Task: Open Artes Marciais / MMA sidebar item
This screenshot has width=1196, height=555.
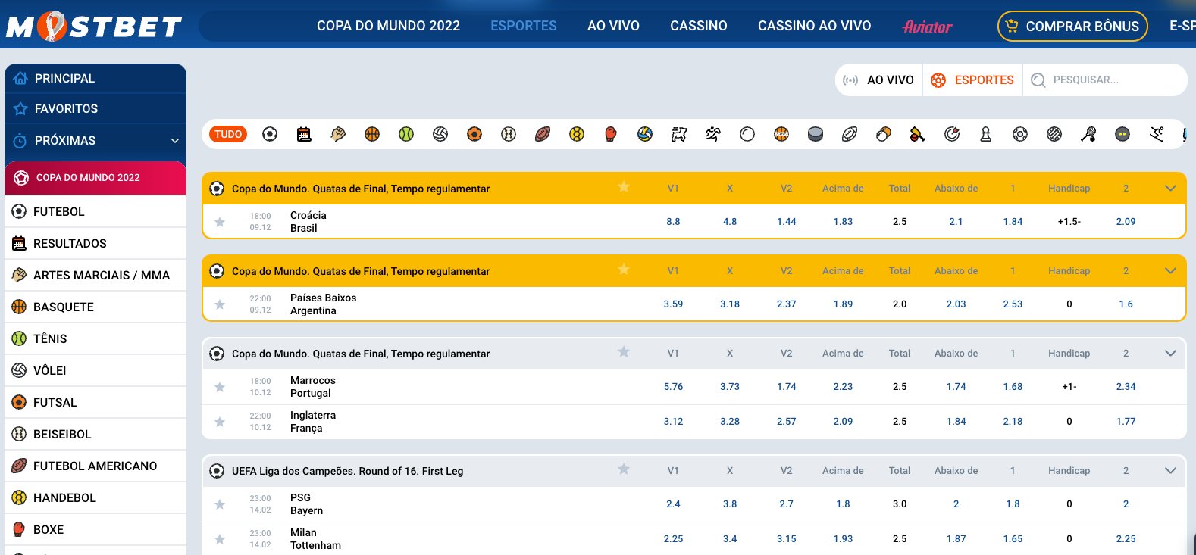Action: click(95, 275)
